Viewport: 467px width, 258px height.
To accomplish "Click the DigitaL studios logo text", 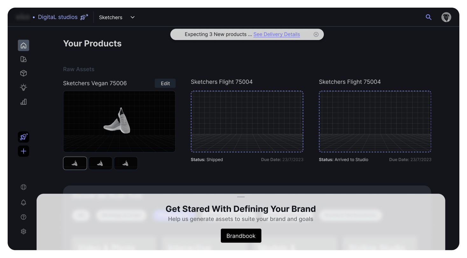I will pyautogui.click(x=58, y=17).
